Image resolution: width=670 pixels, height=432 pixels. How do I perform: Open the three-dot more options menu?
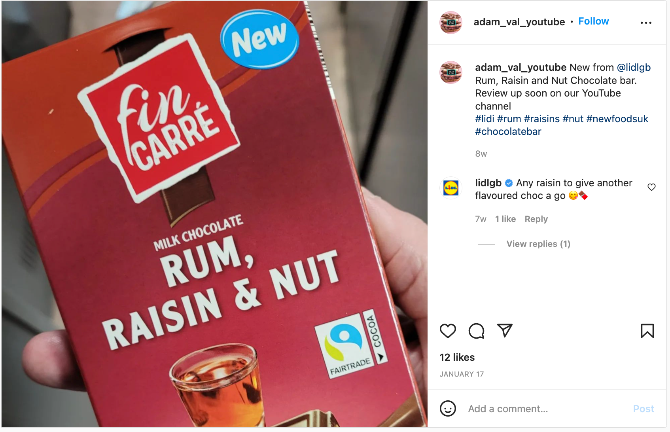(646, 23)
